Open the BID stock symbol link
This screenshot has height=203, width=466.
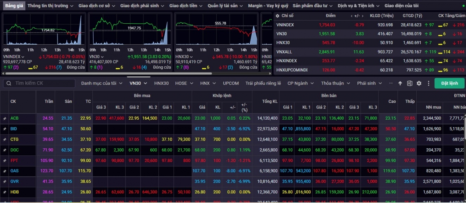(14, 129)
